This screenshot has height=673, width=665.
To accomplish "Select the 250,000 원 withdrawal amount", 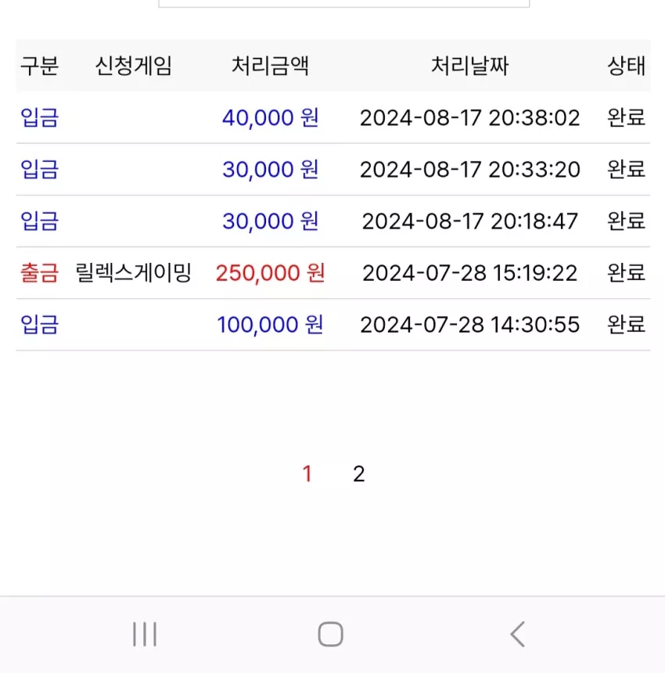I will (x=270, y=273).
